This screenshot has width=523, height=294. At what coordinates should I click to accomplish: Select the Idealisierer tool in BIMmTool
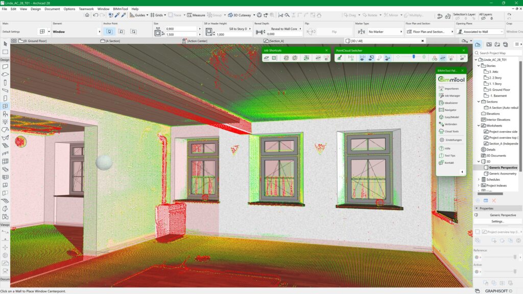tap(450, 102)
